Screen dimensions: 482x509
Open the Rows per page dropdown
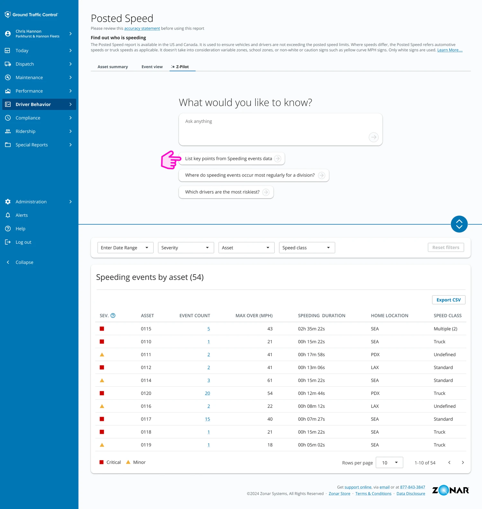389,463
